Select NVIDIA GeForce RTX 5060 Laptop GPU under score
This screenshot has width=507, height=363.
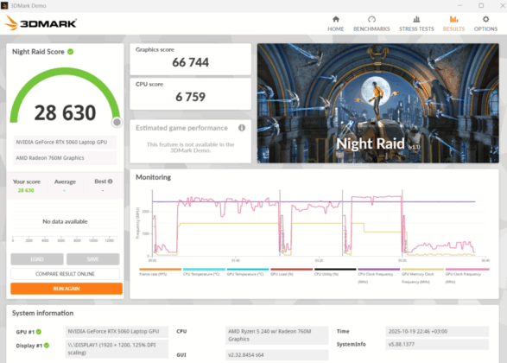point(65,142)
